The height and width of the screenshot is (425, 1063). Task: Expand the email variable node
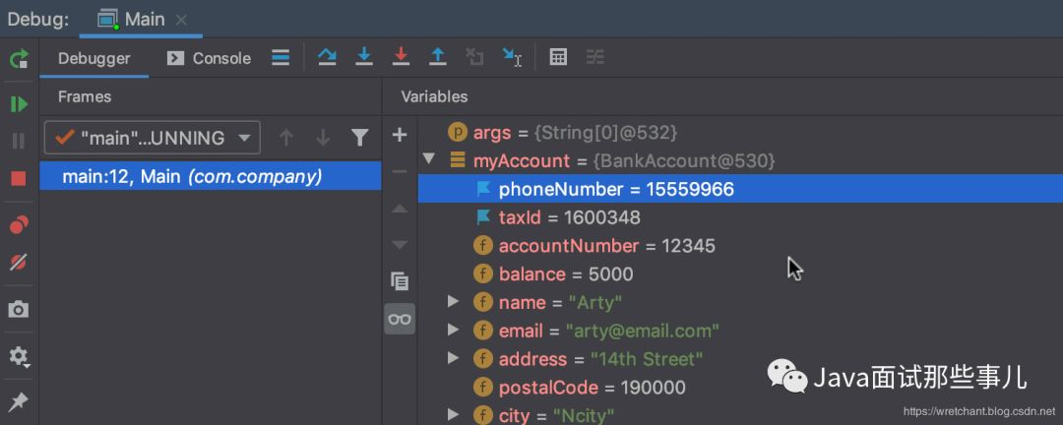click(453, 331)
